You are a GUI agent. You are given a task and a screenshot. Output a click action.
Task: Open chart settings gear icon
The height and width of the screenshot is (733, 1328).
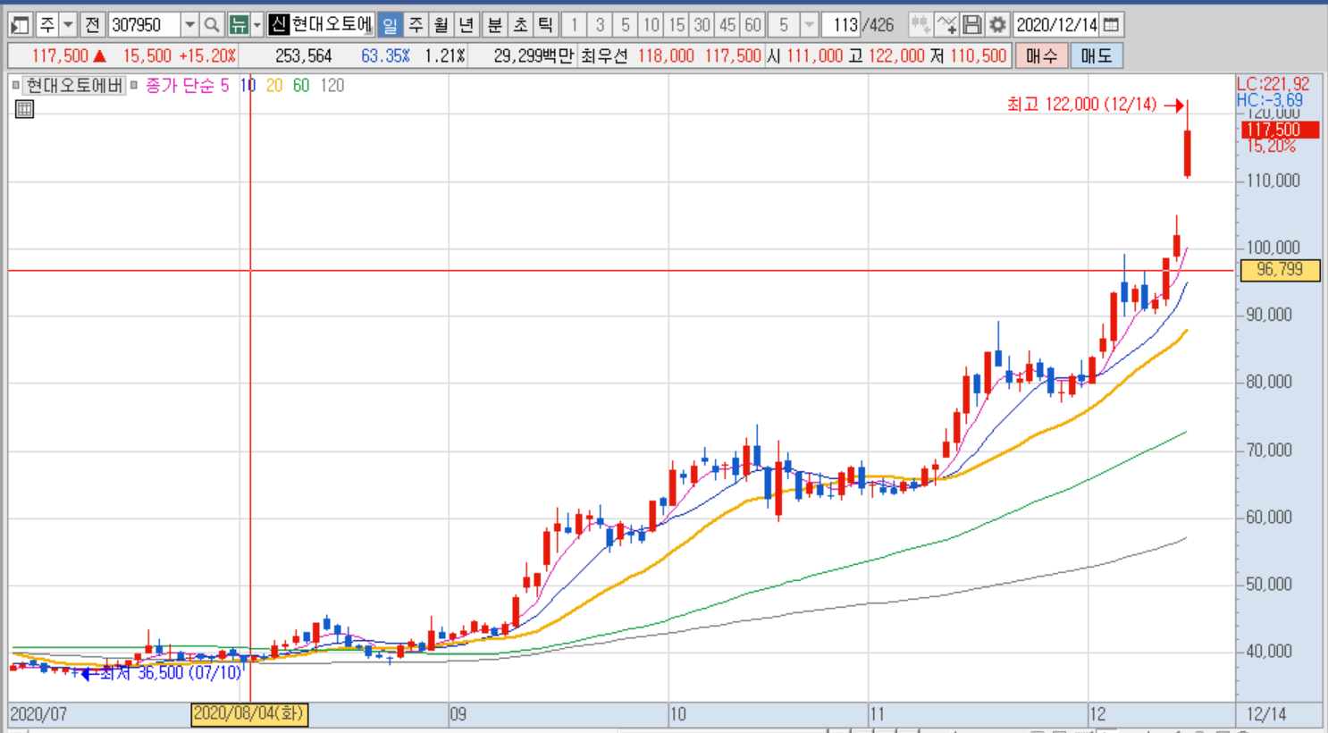pos(997,25)
